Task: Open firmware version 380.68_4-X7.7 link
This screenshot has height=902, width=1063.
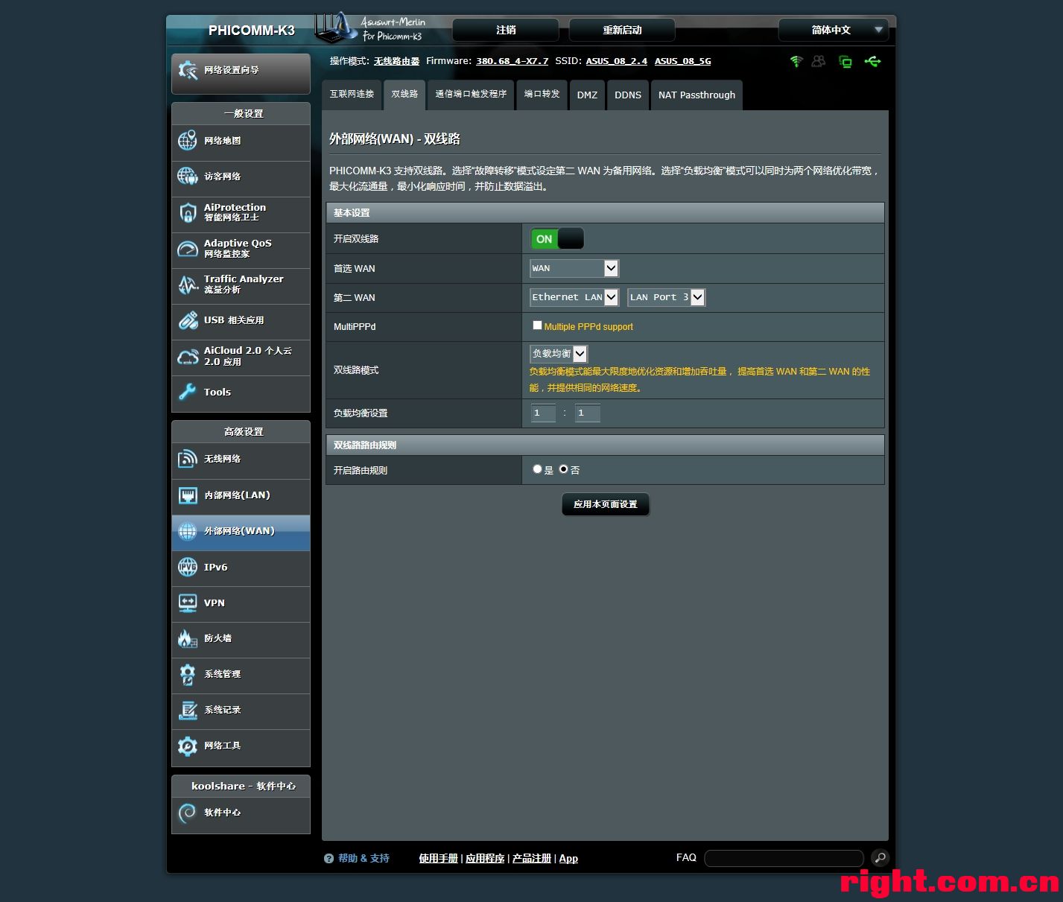Action: coord(513,61)
